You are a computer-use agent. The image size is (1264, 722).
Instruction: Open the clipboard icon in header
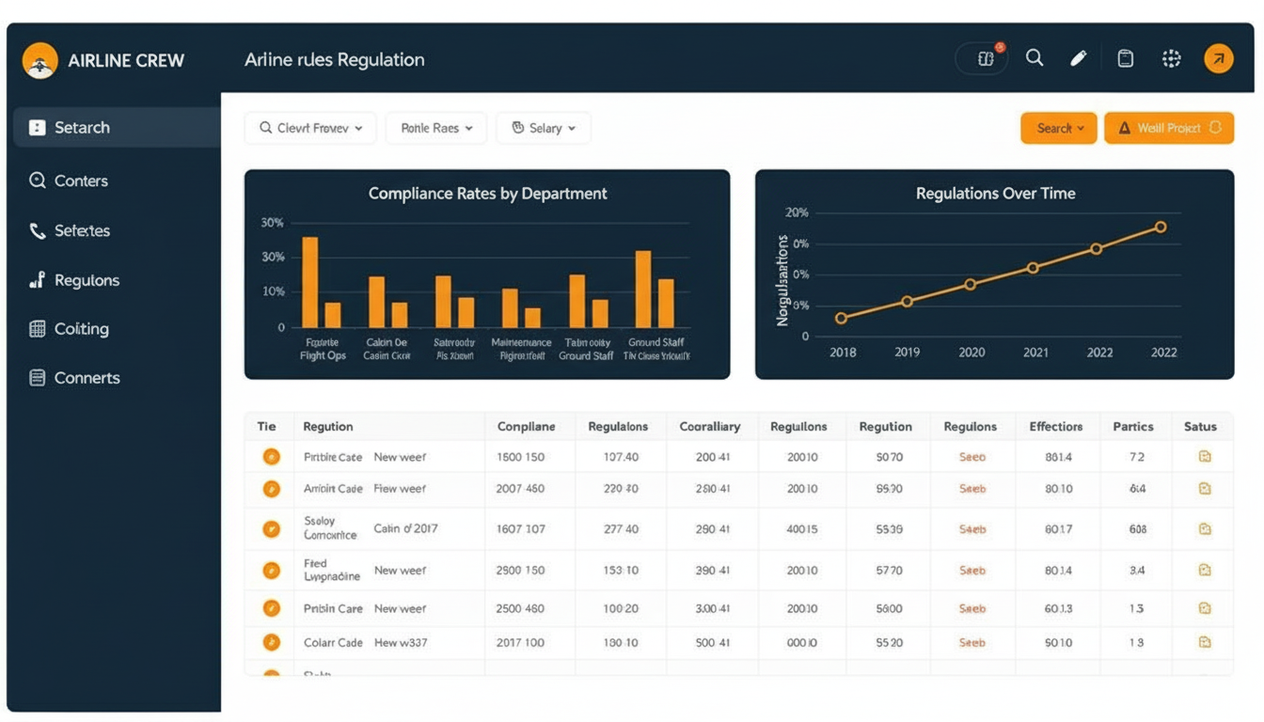1125,59
